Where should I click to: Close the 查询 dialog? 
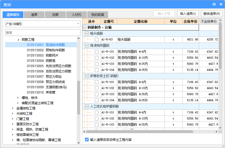(221, 4)
